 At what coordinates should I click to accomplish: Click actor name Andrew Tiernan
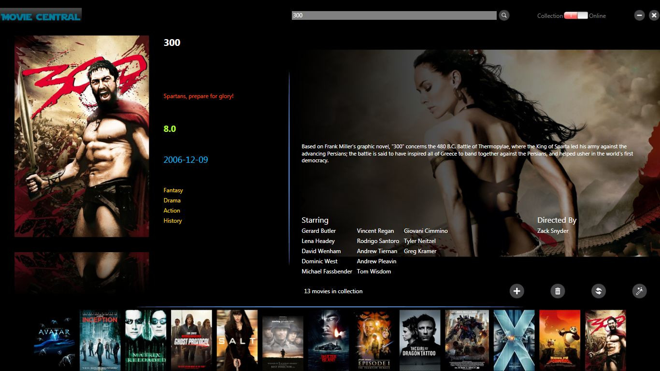377,251
